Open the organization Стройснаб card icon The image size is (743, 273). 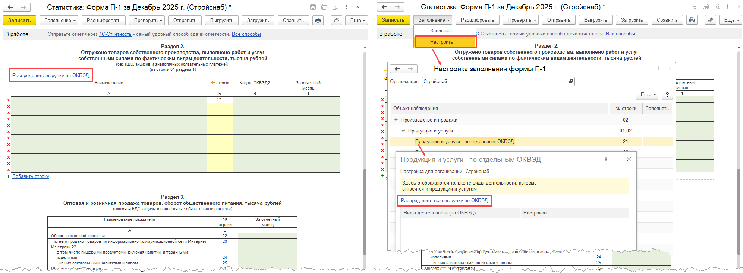pos(571,81)
